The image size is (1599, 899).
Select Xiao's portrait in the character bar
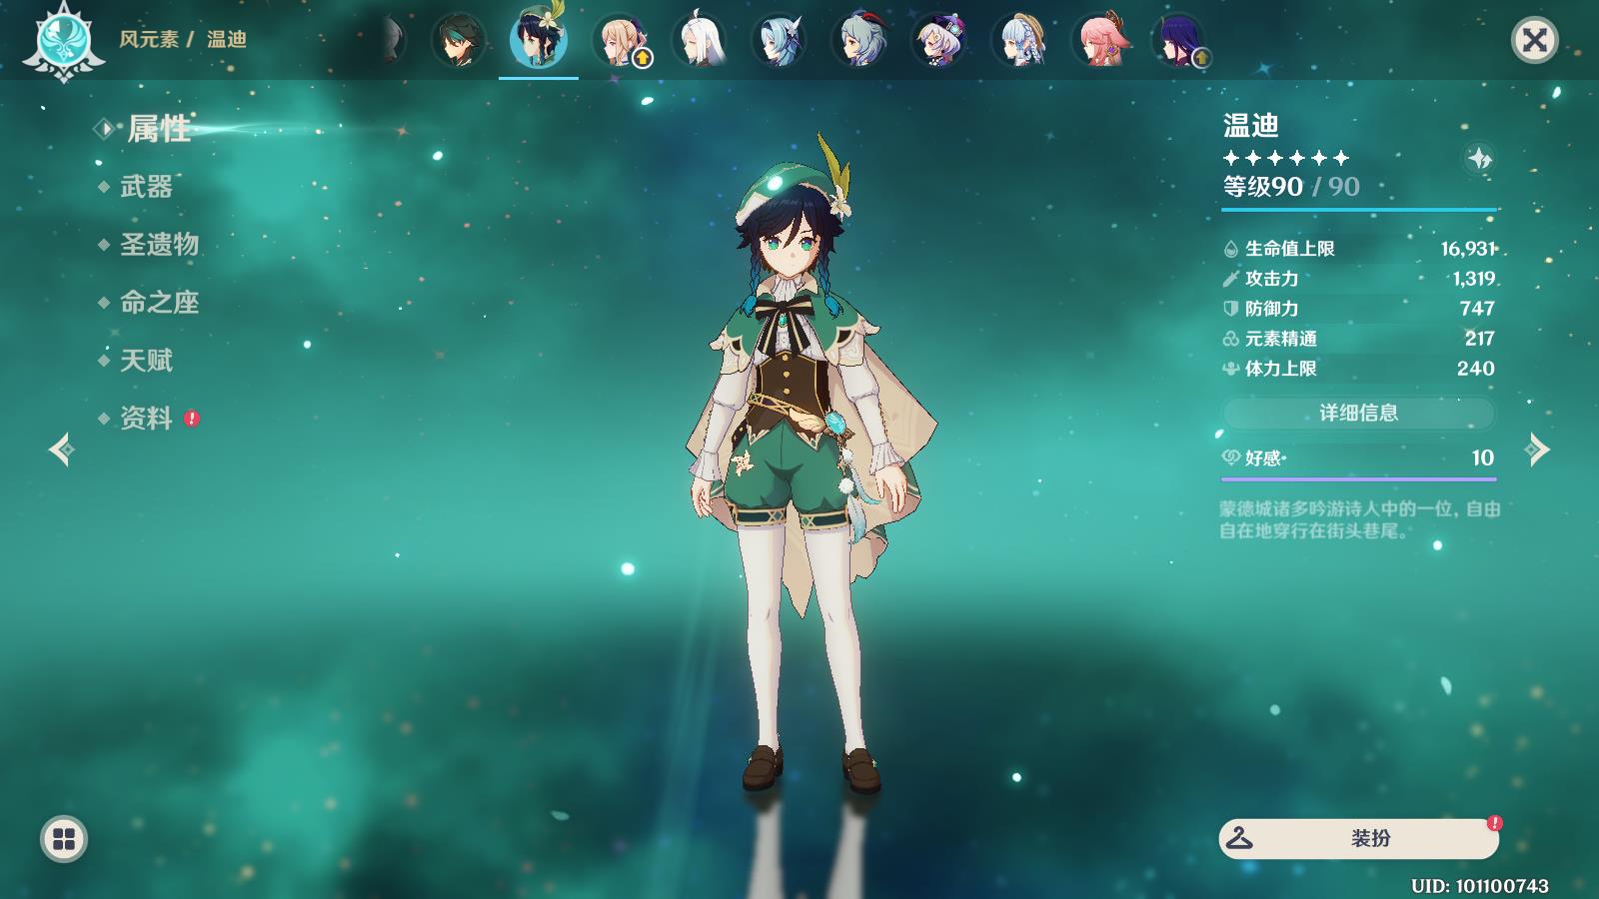coord(459,41)
